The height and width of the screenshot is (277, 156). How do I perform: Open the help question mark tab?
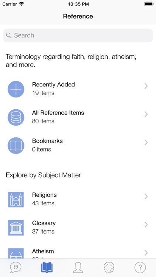140,267
